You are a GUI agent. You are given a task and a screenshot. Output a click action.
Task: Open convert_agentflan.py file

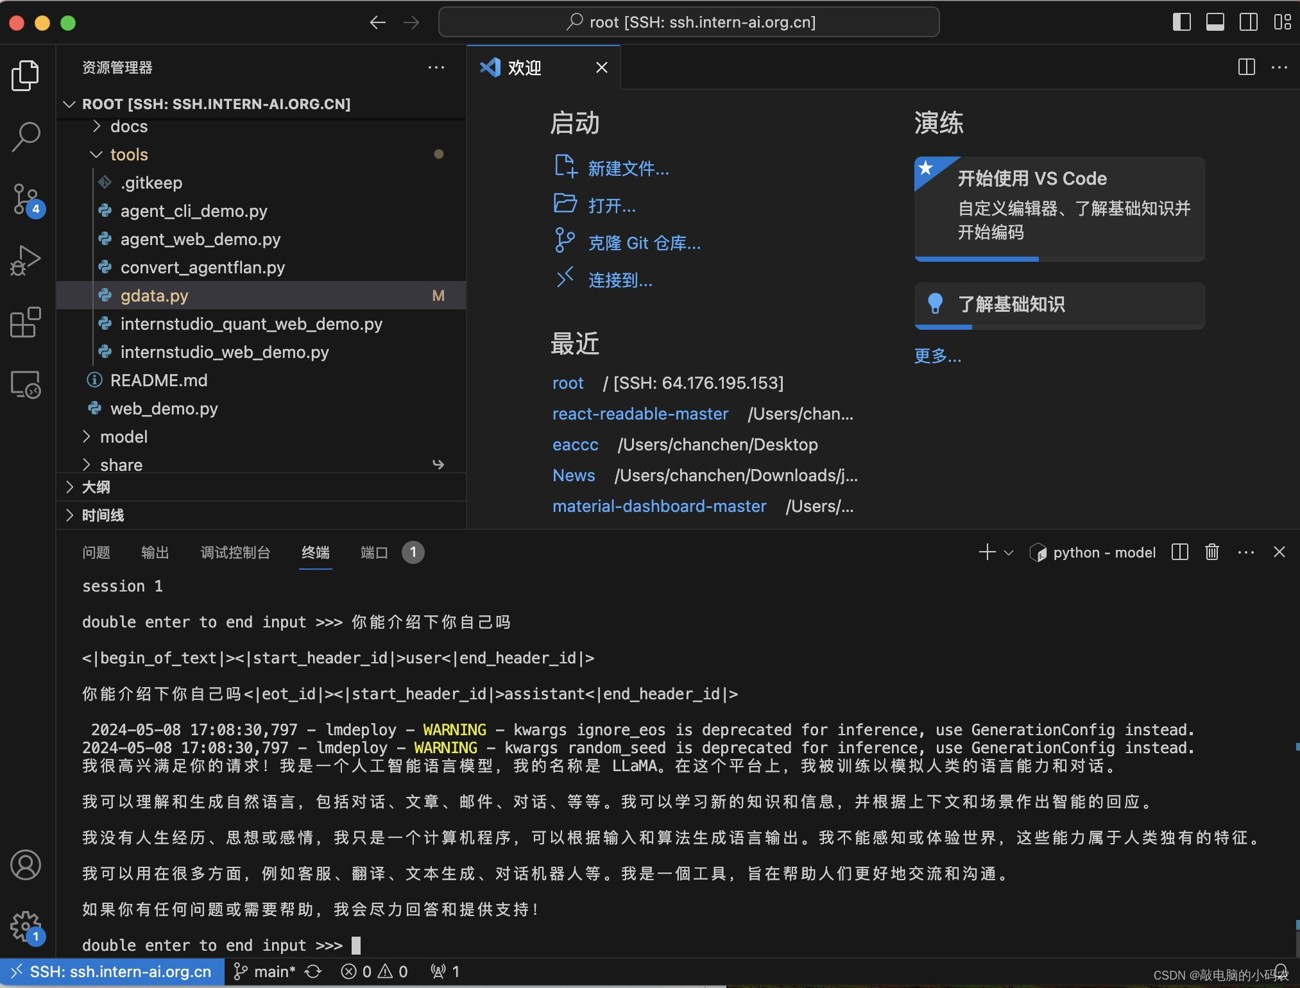point(261,268)
